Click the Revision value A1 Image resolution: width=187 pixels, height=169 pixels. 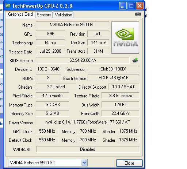(98, 34)
